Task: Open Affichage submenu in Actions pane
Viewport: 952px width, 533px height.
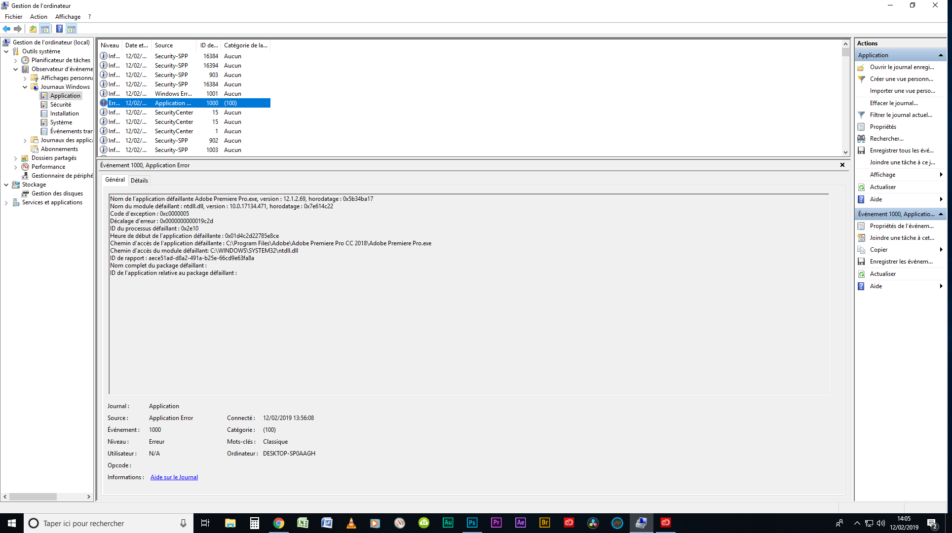Action: click(x=901, y=175)
